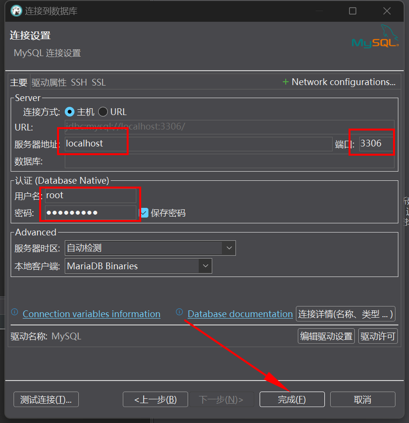Image resolution: width=409 pixels, height=423 pixels.
Task: Switch to the SSL tab
Action: [x=98, y=82]
